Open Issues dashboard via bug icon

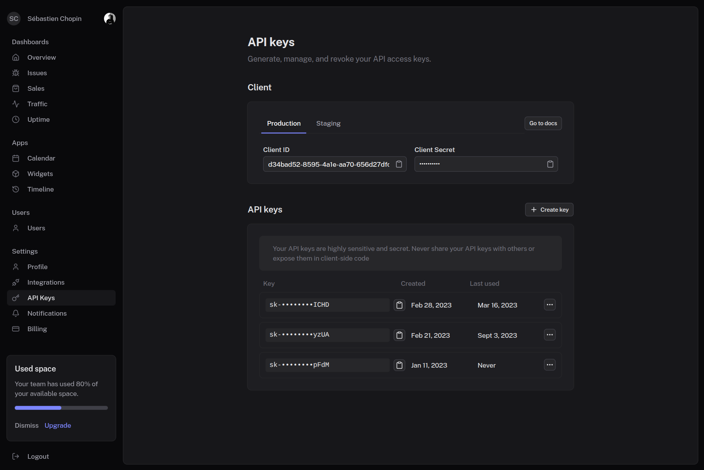pyautogui.click(x=16, y=73)
